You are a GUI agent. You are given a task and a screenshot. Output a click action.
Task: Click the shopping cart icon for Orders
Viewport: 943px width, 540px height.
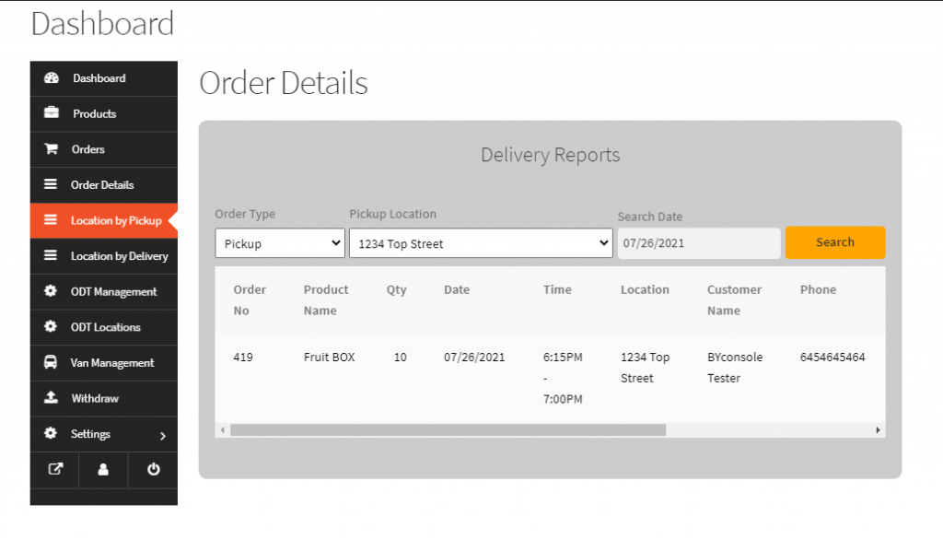51,149
